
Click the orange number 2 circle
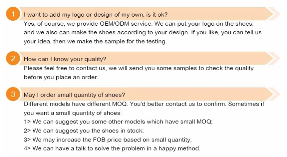[x=13, y=58]
